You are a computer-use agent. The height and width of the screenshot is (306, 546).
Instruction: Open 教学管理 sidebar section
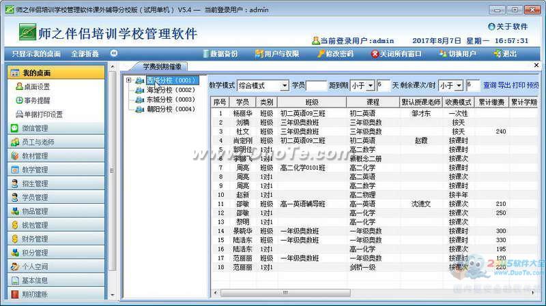[x=56, y=170]
